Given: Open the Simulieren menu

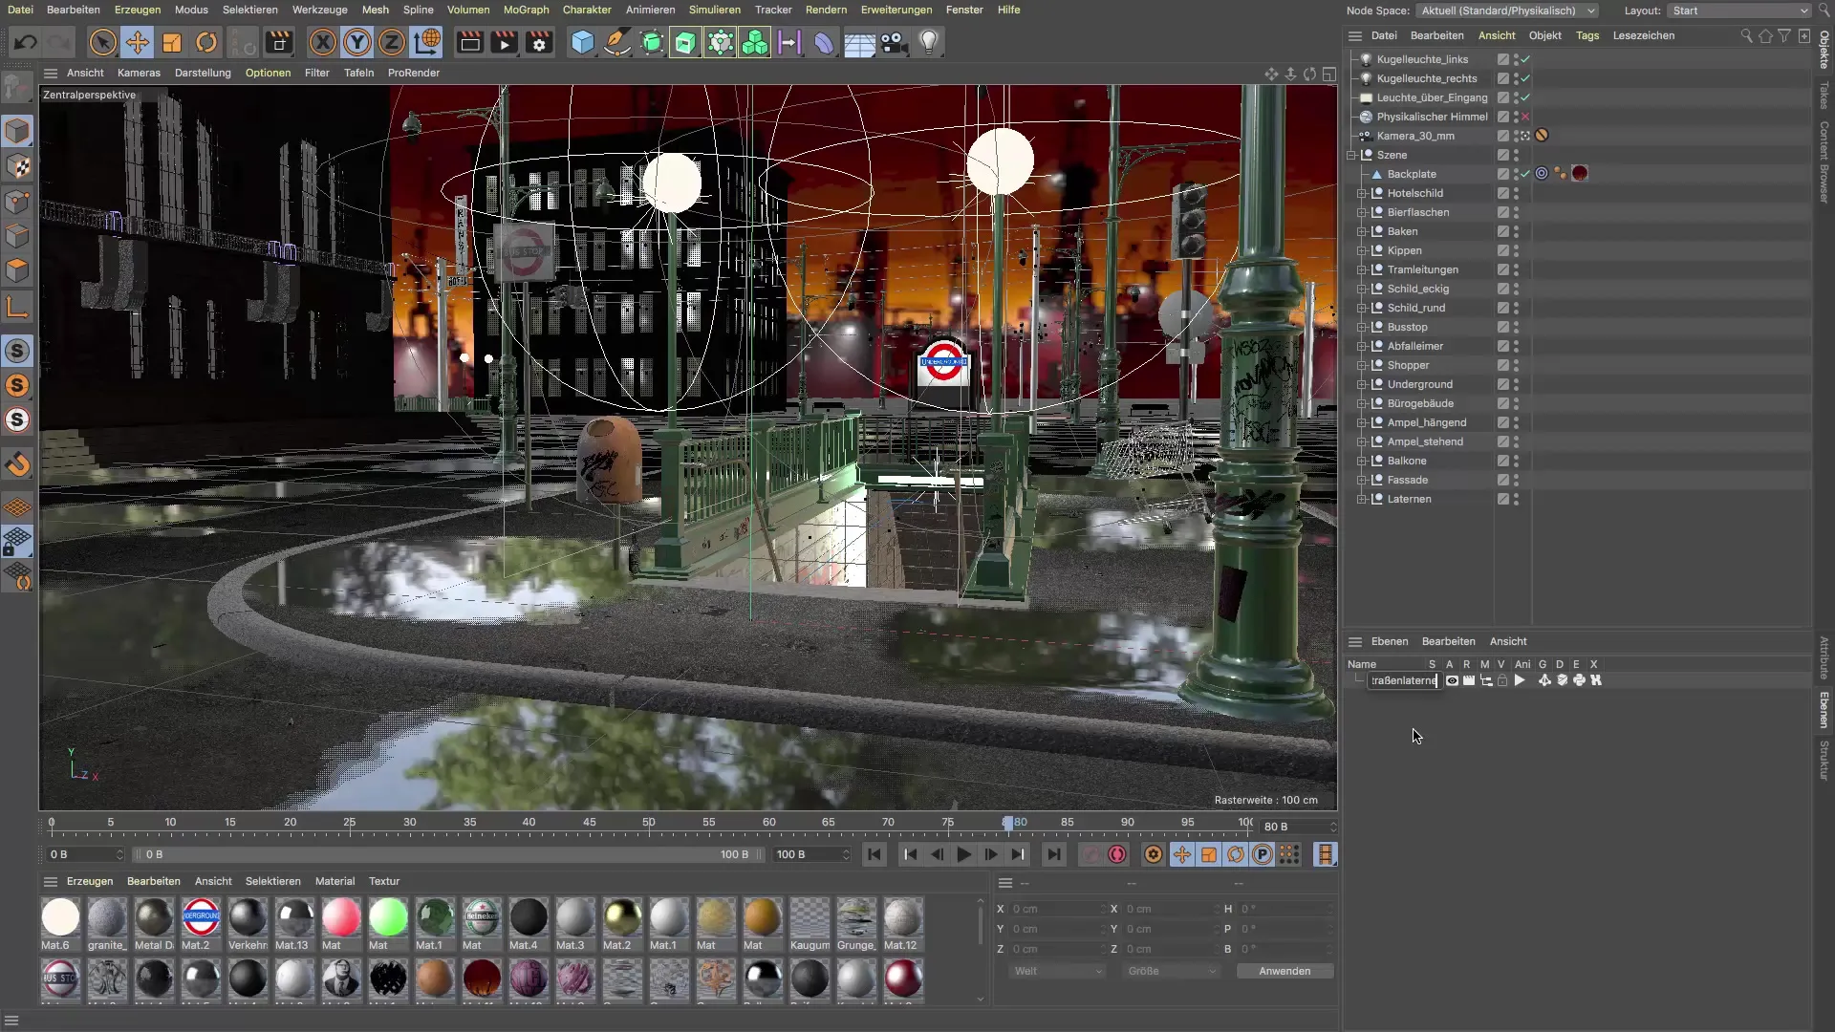Looking at the screenshot, I should (714, 10).
